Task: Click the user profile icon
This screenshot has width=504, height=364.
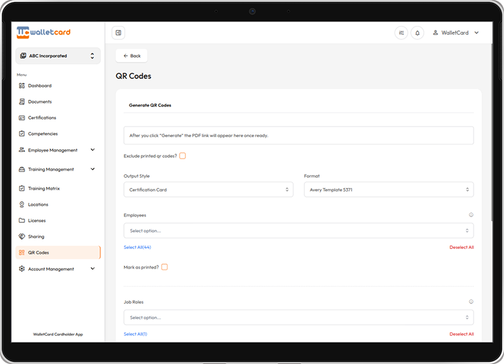Action: [x=435, y=32]
